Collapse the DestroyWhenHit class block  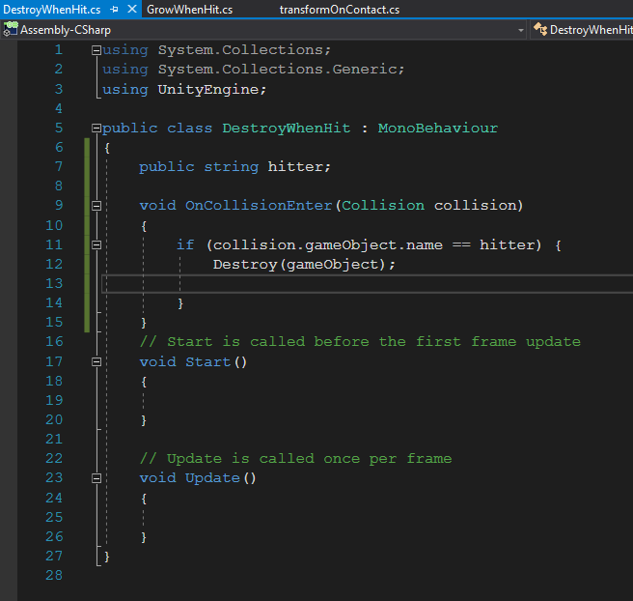[96, 129]
